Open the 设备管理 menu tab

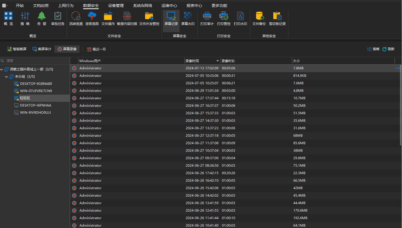[x=116, y=6]
